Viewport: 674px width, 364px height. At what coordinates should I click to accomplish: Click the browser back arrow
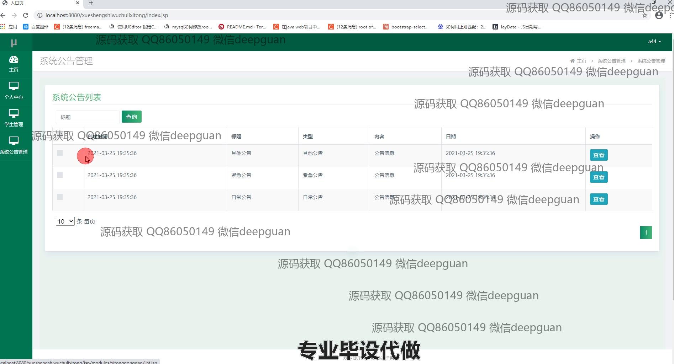3,15
